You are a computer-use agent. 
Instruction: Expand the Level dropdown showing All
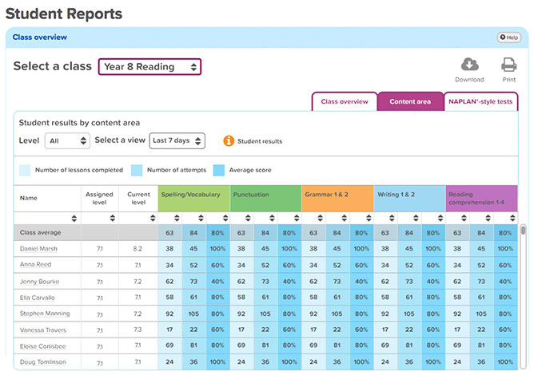pyautogui.click(x=67, y=140)
